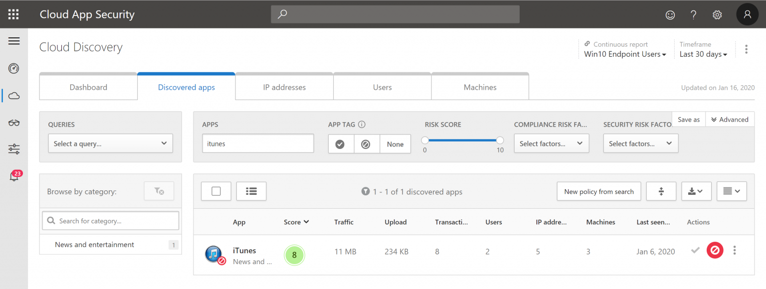Switch to the IP addresses tab
The height and width of the screenshot is (289, 766).
pyautogui.click(x=284, y=87)
